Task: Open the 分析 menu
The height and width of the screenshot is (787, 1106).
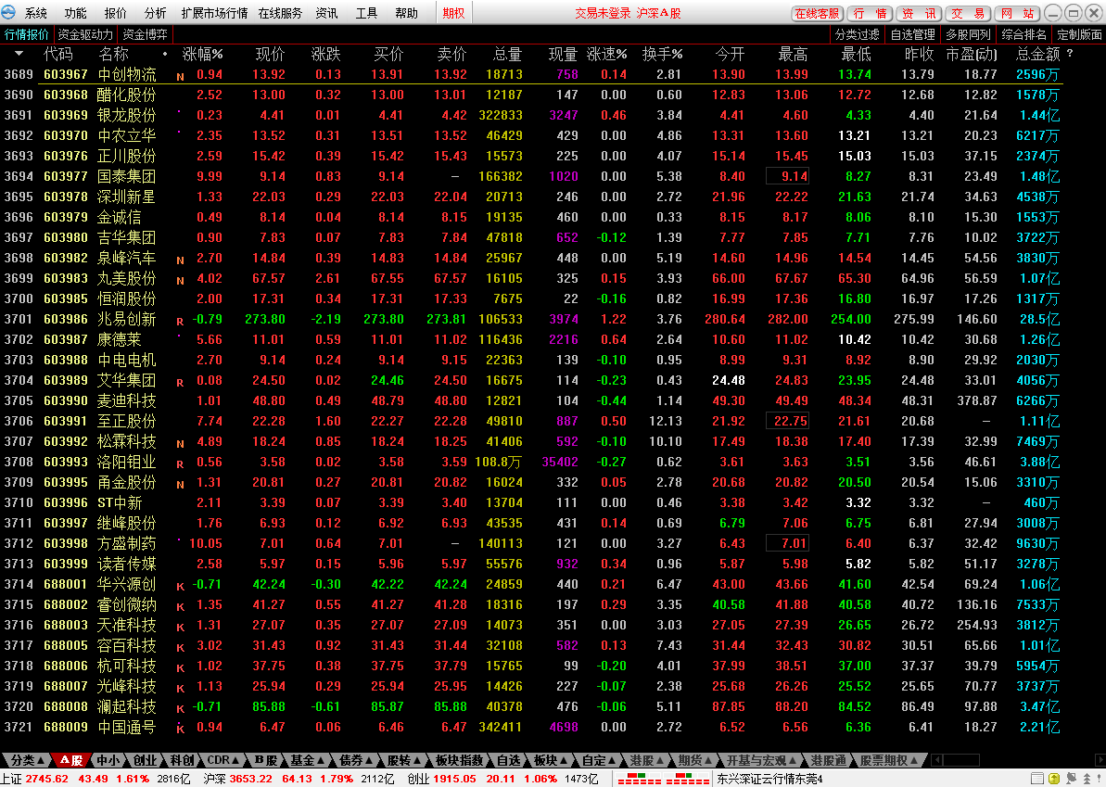Action: (x=155, y=13)
